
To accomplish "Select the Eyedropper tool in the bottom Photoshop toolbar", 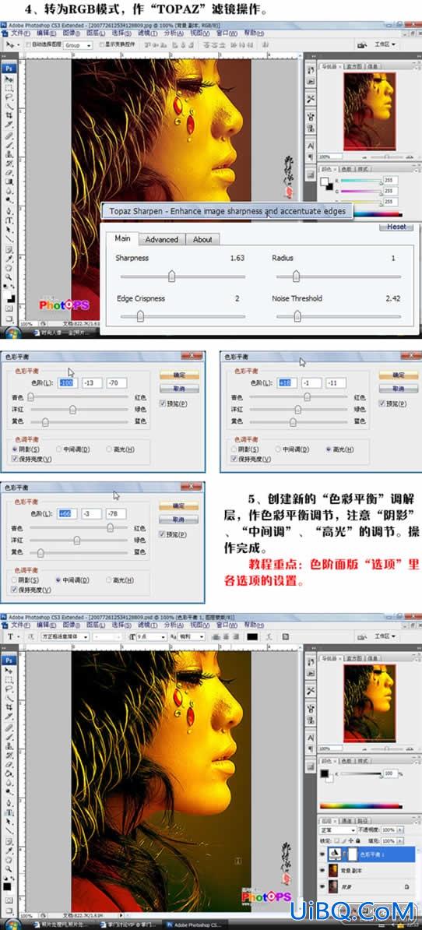I will tap(9, 851).
